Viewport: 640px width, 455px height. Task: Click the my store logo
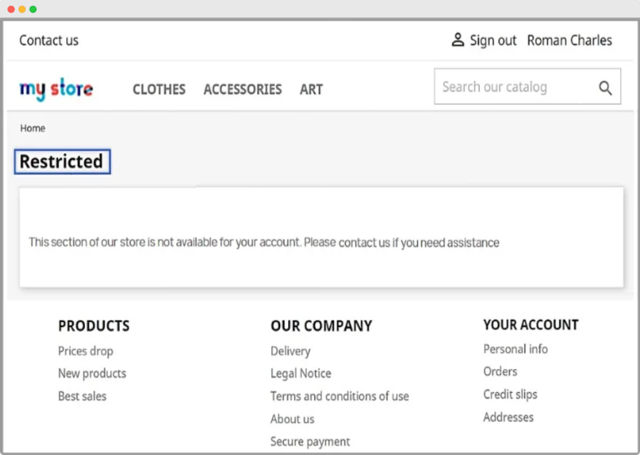56,89
